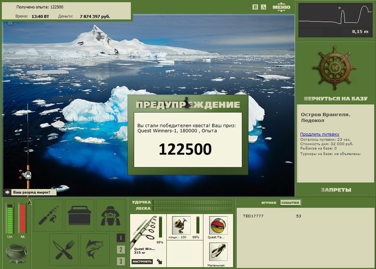Open the tackle box inventory icon
376x269 pixels.
pos(79,215)
